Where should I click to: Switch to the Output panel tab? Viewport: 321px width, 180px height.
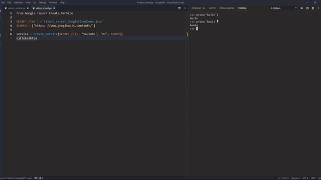tap(212, 8)
